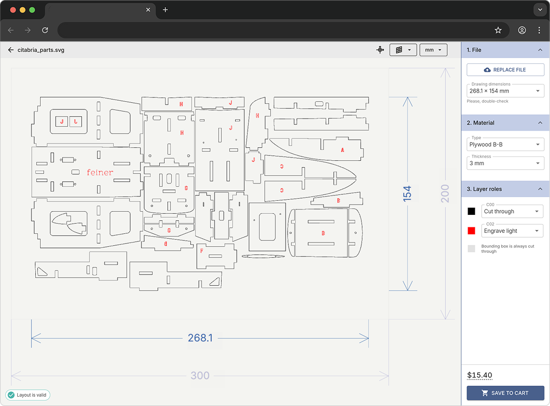Click the cart icon on Save to Cart
The image size is (550, 406).
pos(484,393)
